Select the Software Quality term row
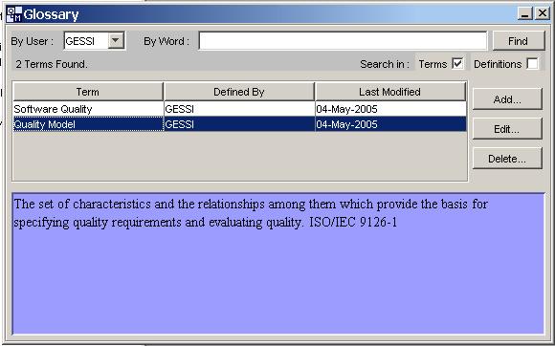This screenshot has height=346, width=555. click(x=239, y=109)
